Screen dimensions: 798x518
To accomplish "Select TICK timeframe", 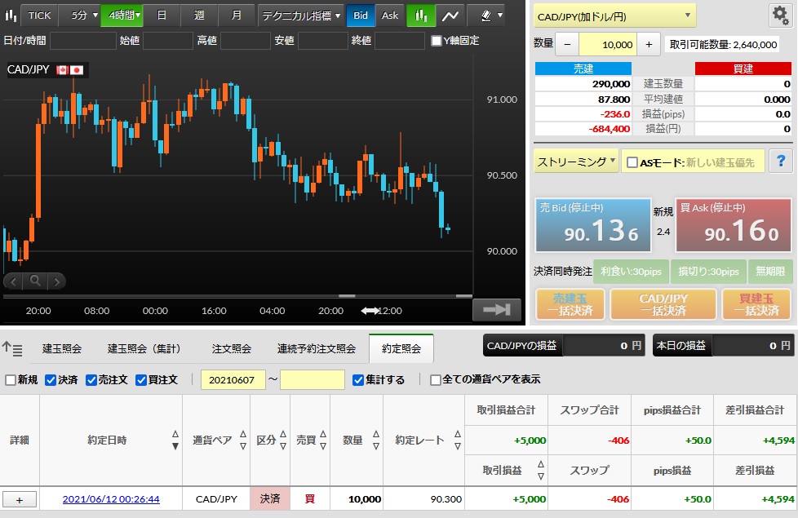I will coord(39,15).
